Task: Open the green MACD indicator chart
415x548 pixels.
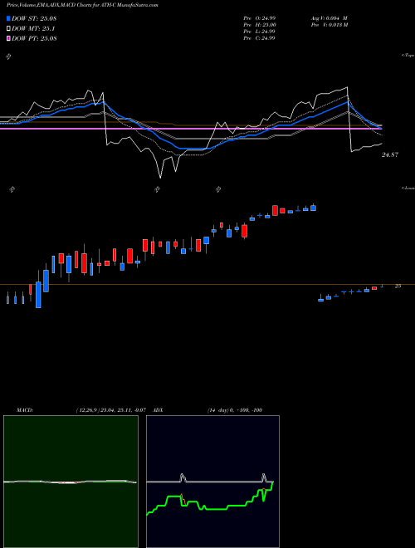Action: pos(71,482)
